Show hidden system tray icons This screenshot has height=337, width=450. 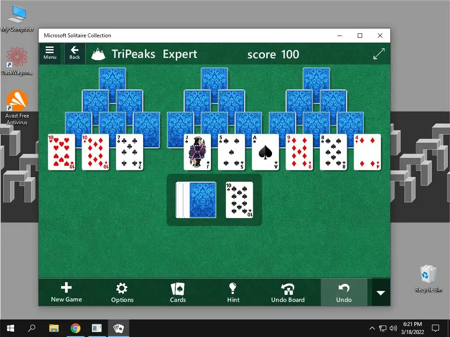372,328
